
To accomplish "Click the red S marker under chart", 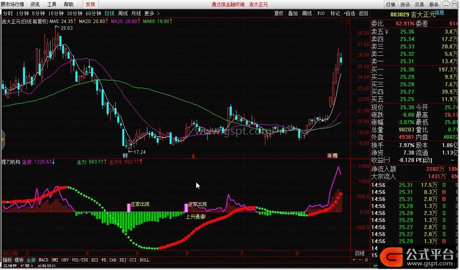I will tap(193, 156).
